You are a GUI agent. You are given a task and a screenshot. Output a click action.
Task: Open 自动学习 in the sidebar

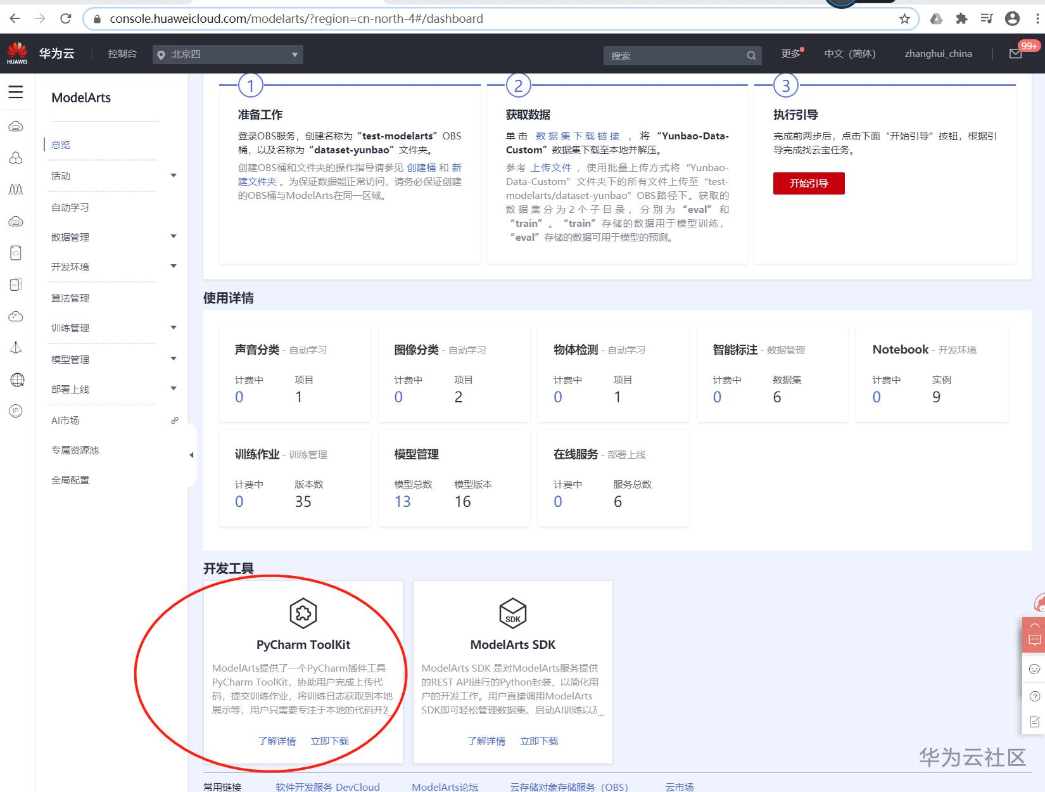(70, 207)
